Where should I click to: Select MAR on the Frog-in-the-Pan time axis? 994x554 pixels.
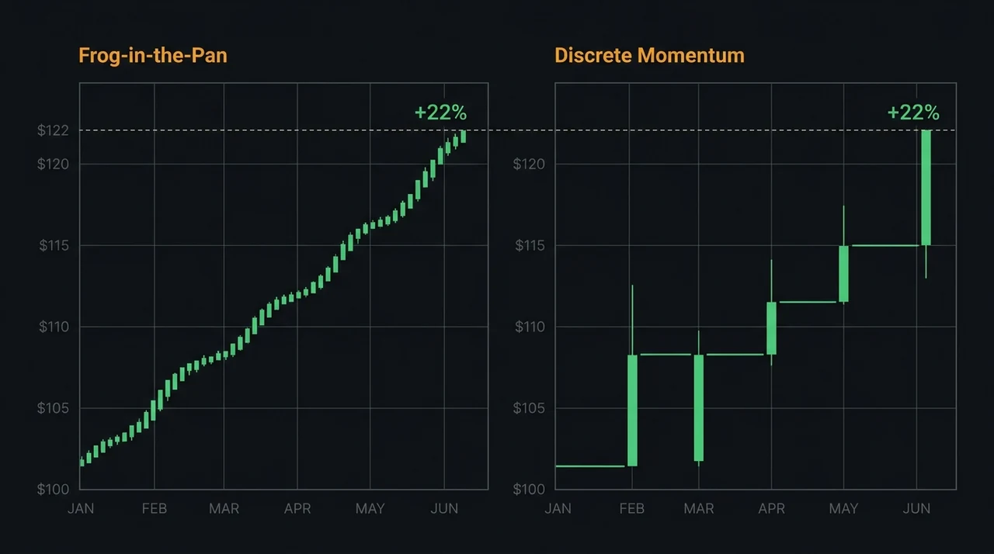224,509
